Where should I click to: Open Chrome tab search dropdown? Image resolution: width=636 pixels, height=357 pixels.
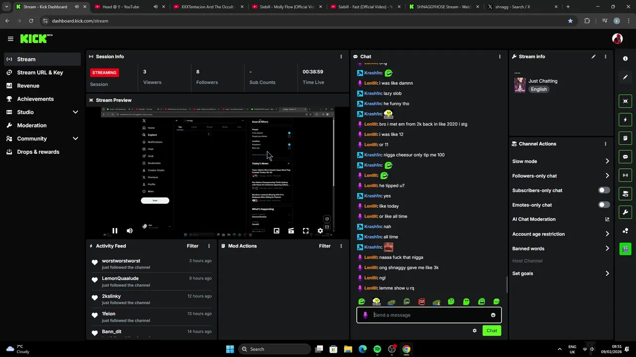pos(6,7)
